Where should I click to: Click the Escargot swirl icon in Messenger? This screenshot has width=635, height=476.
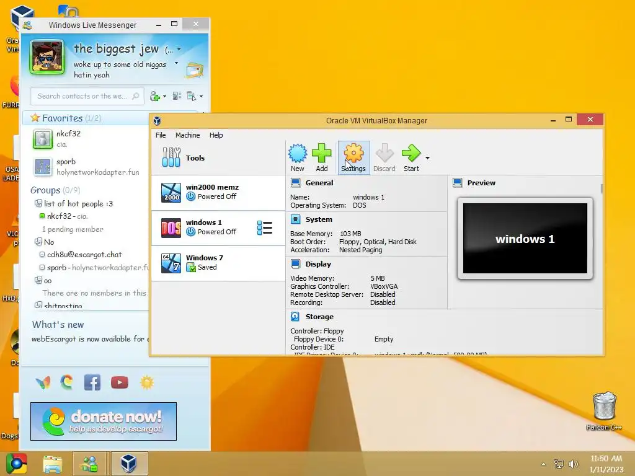pyautogui.click(x=67, y=382)
